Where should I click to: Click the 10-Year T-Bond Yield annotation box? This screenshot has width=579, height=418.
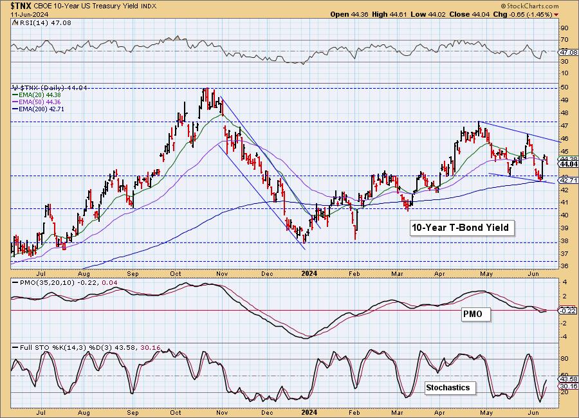(461, 228)
